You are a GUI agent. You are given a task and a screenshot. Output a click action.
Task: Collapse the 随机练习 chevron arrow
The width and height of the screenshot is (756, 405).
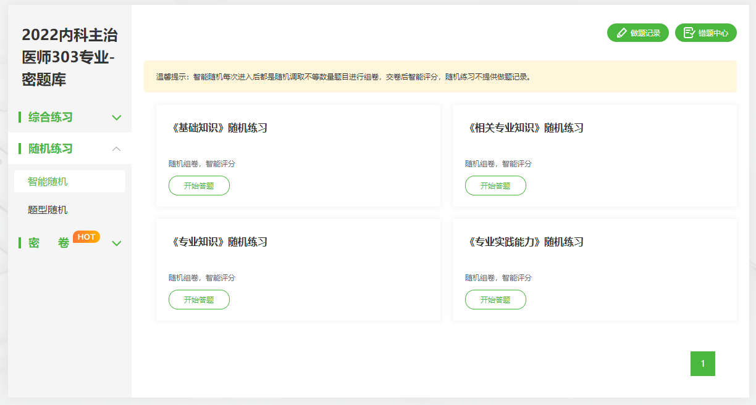(116, 149)
